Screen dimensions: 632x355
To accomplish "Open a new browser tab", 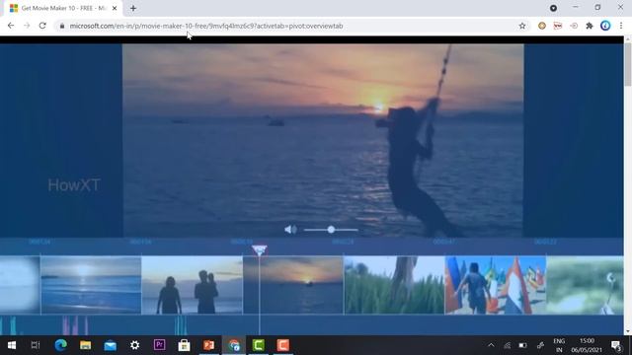I will coord(133,8).
